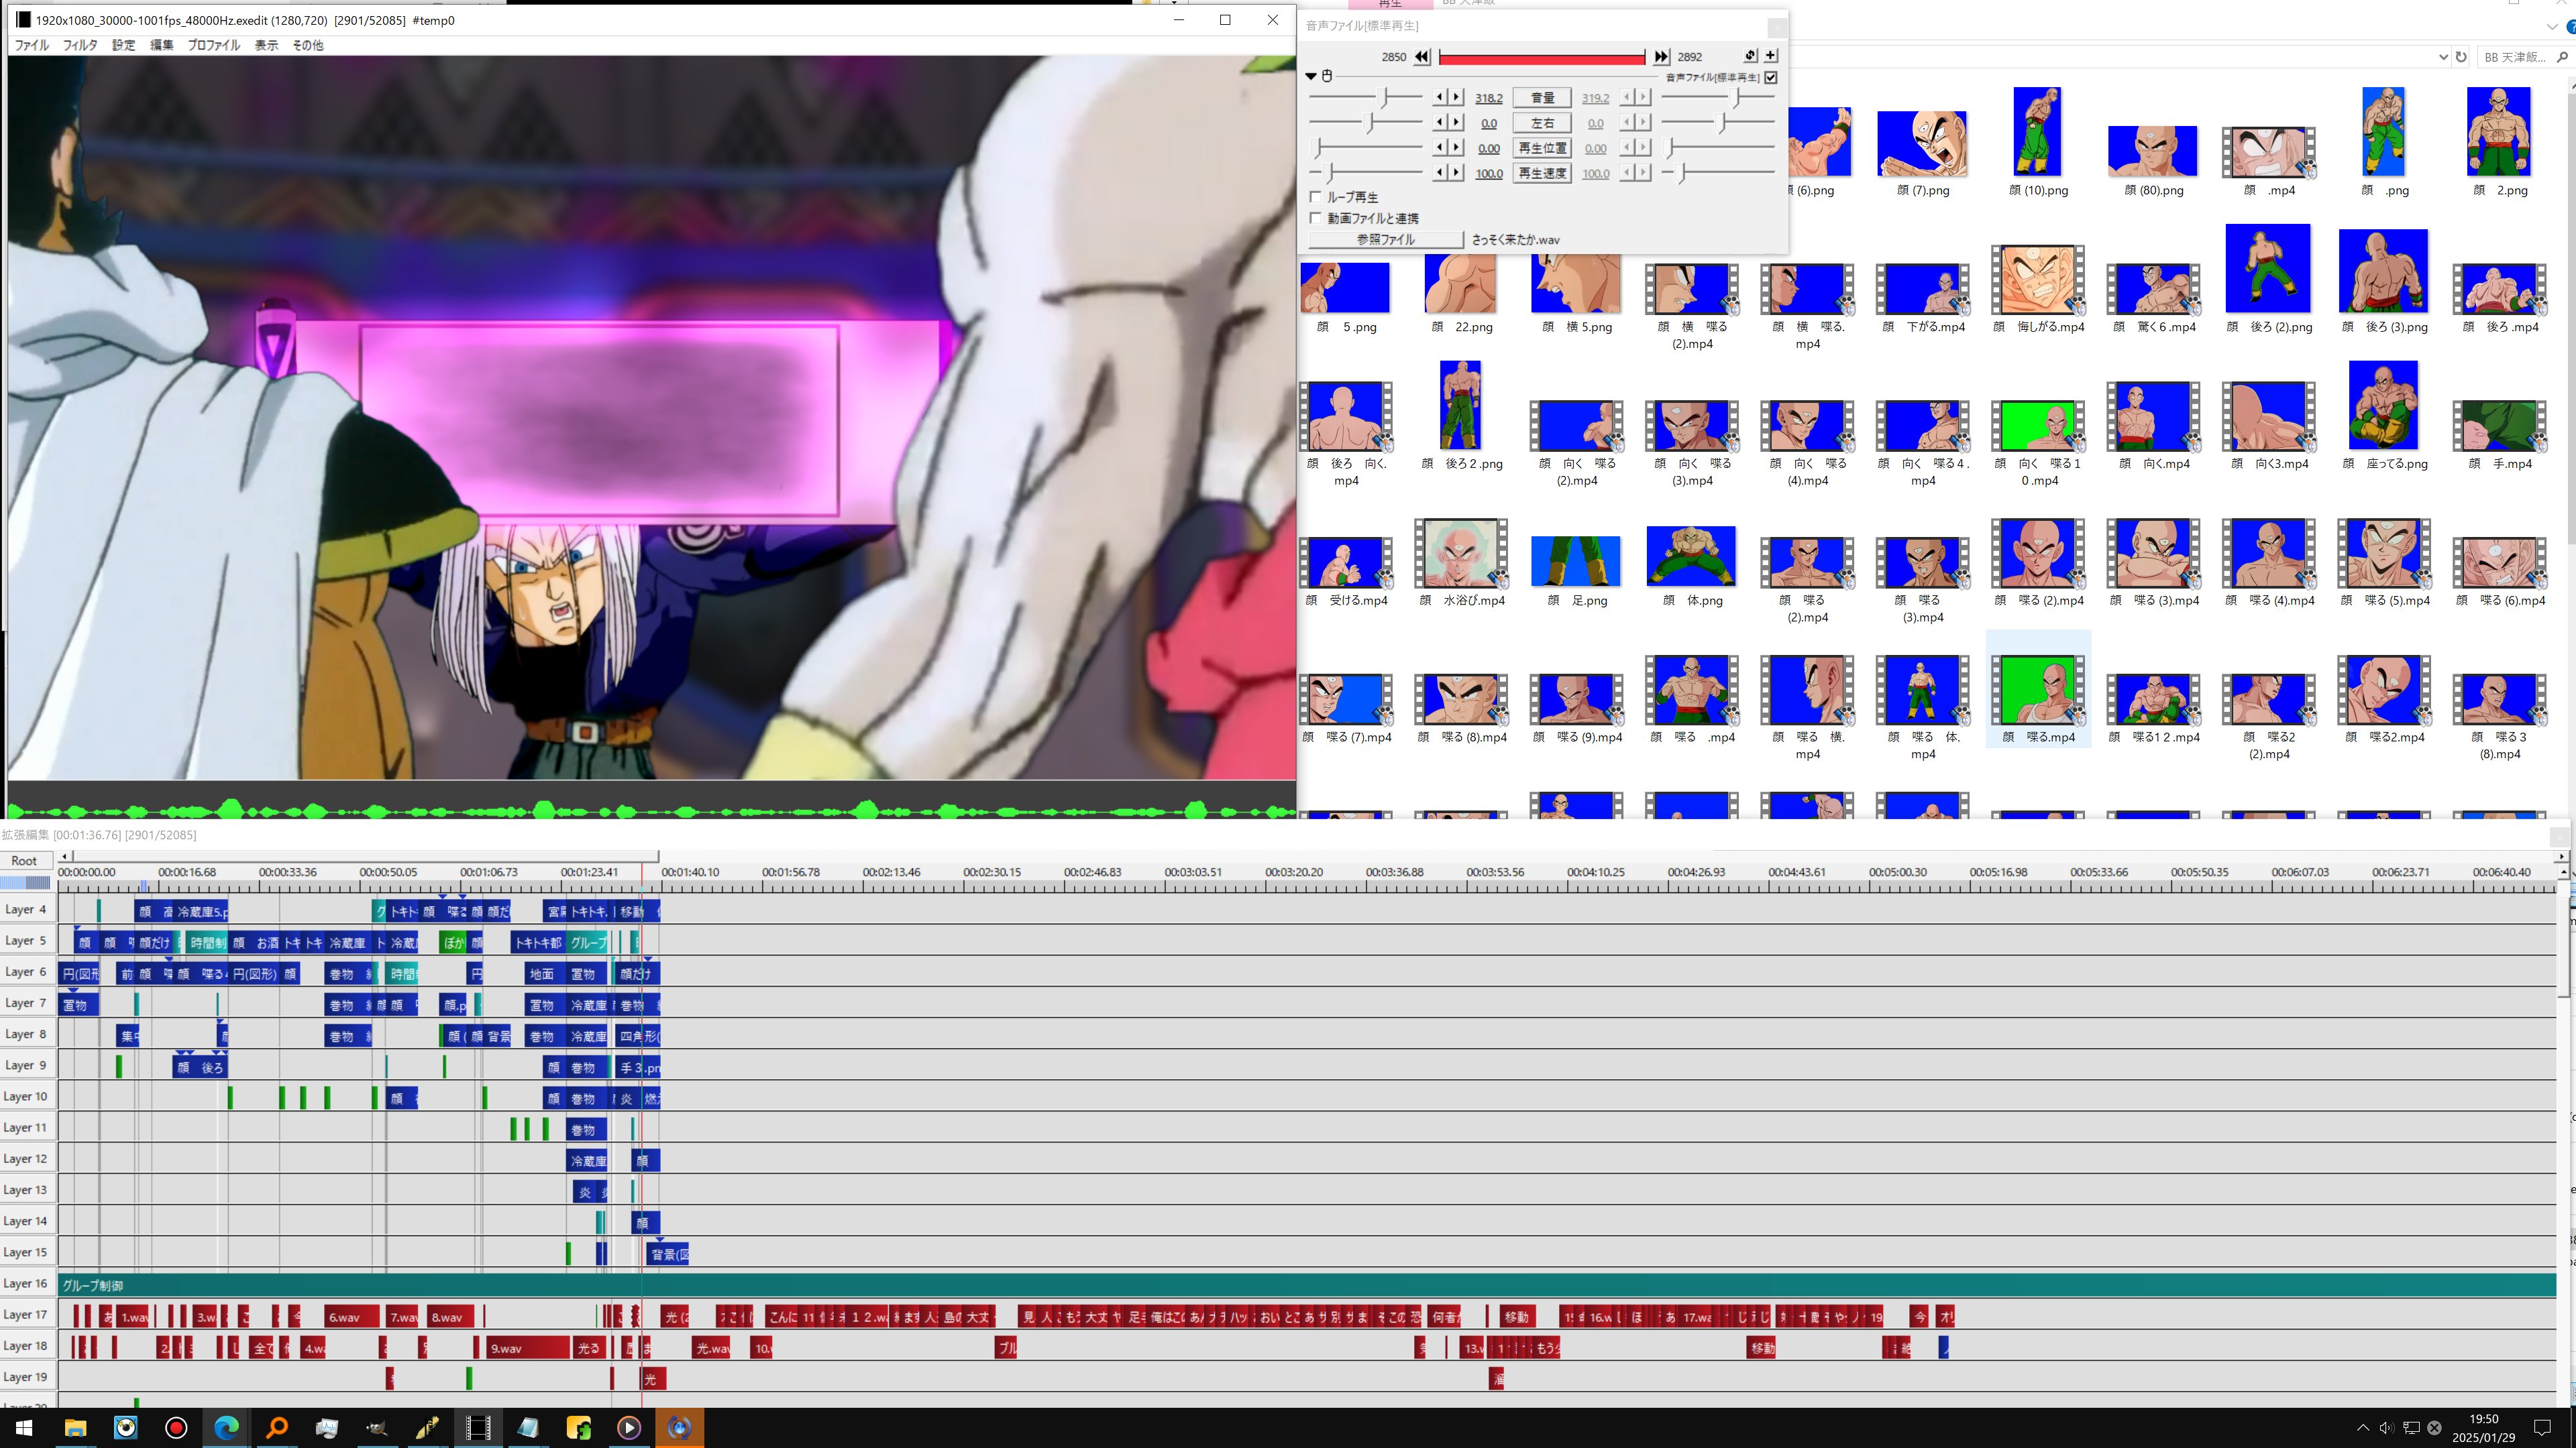Open the 編集 menu

point(161,45)
